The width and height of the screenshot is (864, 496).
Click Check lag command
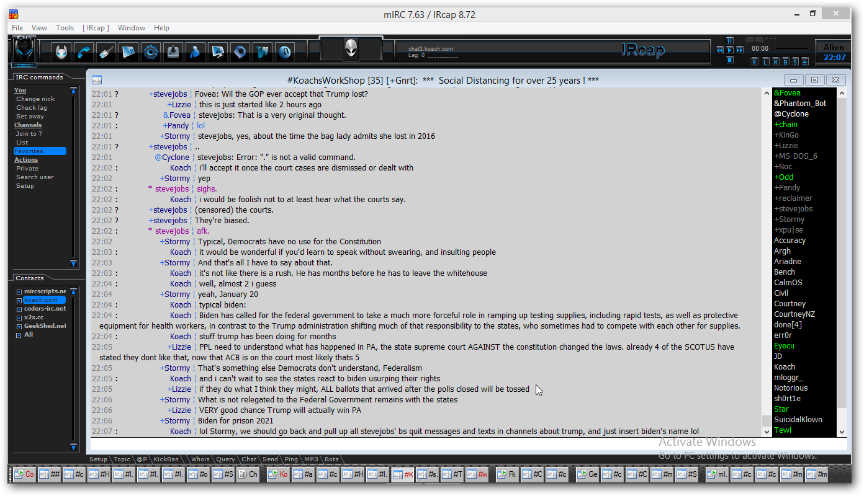click(32, 108)
